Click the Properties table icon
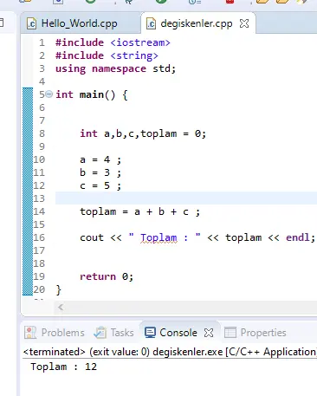 (230, 333)
